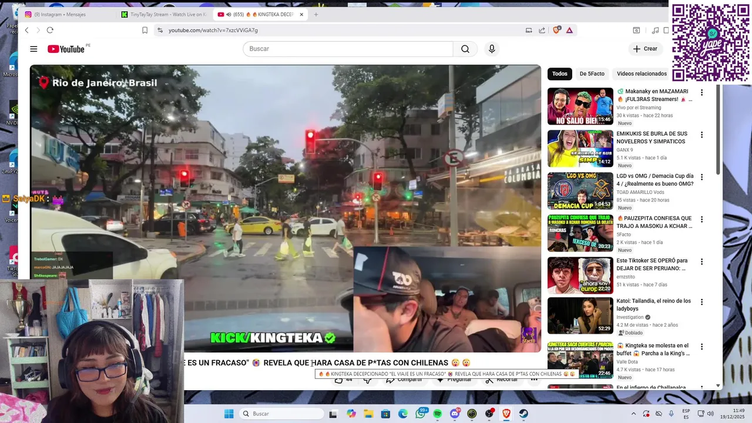This screenshot has height=423, width=752.
Task: Select the Videos relacionados filter chip
Action: pos(642,73)
